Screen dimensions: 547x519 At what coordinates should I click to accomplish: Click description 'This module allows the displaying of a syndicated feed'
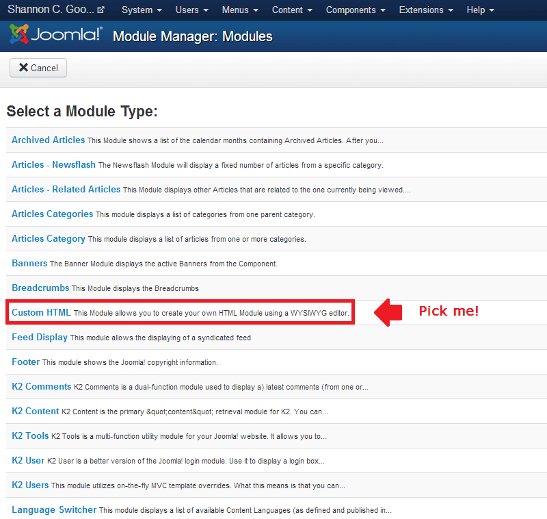161,338
